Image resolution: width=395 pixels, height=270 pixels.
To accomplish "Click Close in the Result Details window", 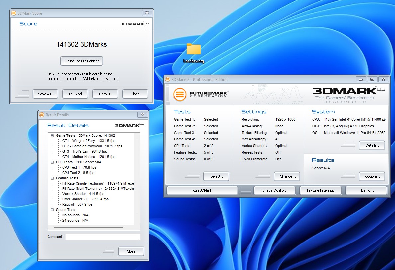I will point(131,251).
